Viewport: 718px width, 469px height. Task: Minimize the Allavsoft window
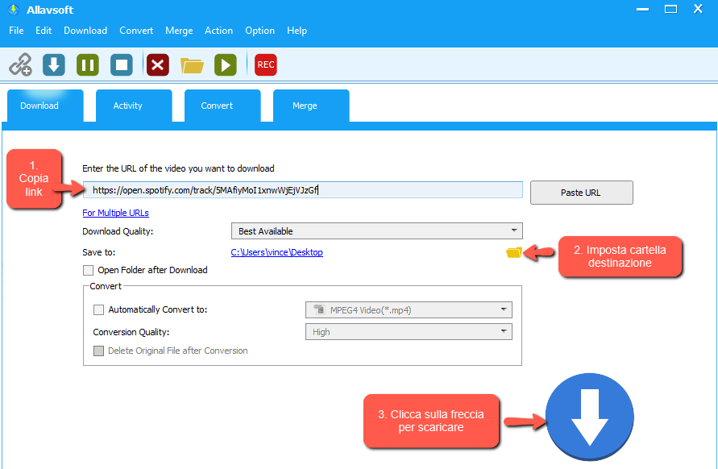643,9
